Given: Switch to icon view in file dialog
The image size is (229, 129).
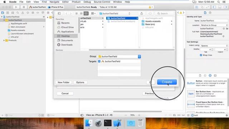Looking at the screenshot, I should (77, 14).
